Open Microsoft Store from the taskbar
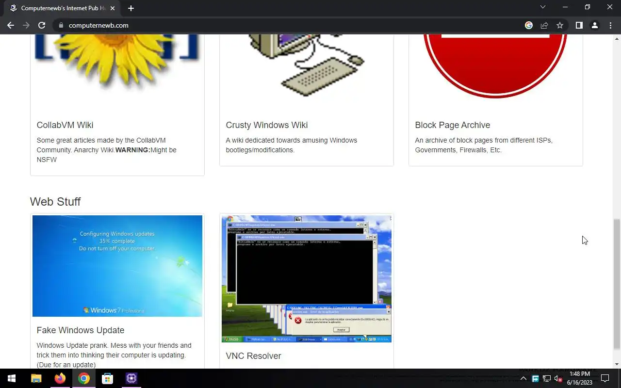This screenshot has width=621, height=388. coord(107,378)
